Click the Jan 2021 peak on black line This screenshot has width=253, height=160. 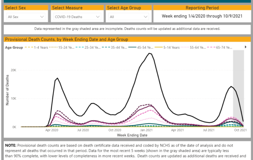pyautogui.click(x=150, y=53)
